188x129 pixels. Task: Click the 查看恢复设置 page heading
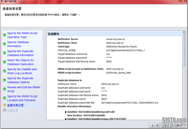click(x=12, y=9)
